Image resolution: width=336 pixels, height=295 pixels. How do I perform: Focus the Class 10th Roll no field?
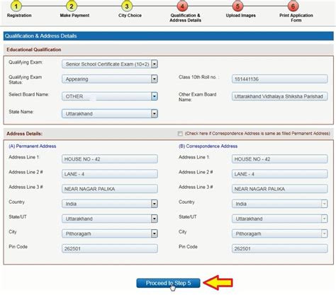click(280, 79)
